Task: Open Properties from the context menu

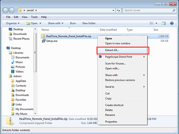Action: click(x=123, y=122)
